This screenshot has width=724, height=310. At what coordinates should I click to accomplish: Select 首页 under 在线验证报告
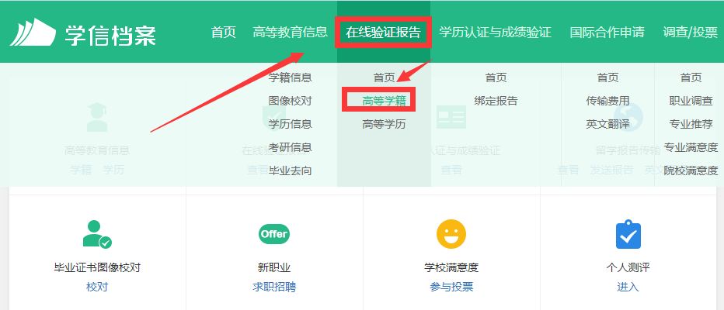click(385, 77)
